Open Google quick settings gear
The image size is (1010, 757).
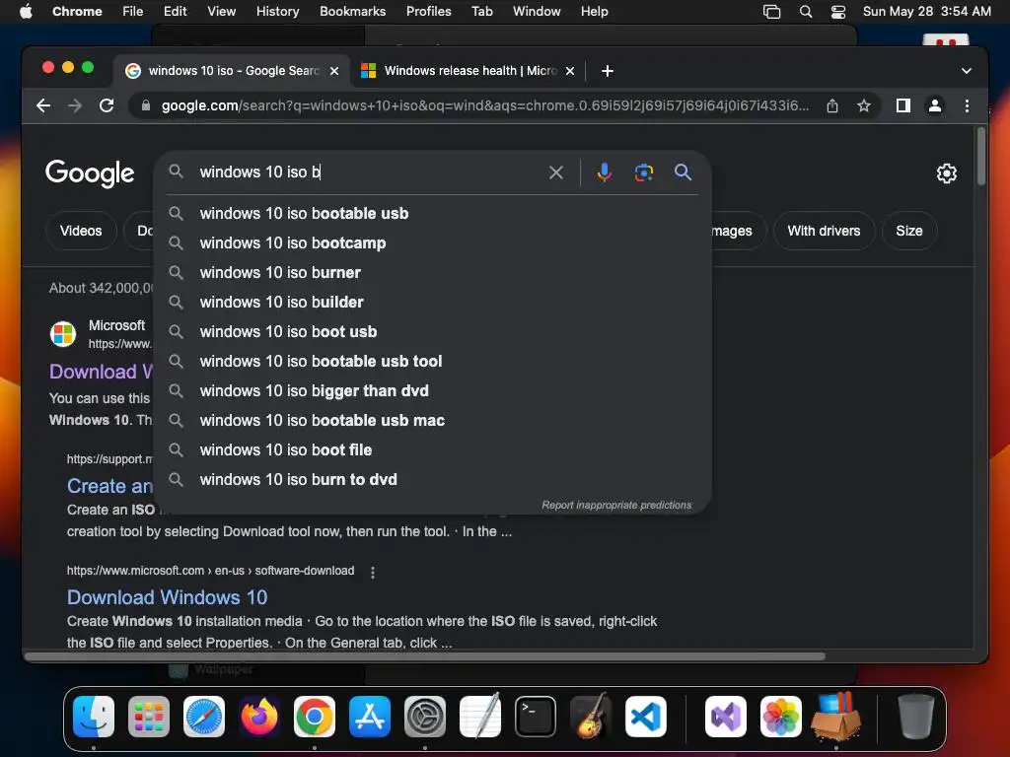pos(946,173)
